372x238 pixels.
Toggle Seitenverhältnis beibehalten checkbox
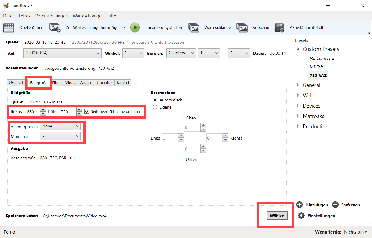(x=87, y=111)
